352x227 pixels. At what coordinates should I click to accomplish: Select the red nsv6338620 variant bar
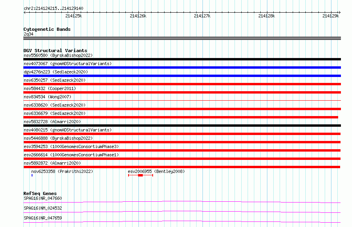[x=182, y=109]
